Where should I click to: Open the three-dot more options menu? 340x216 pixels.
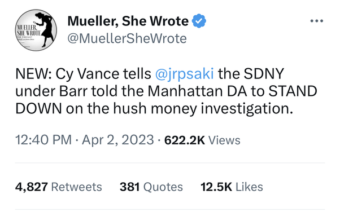317,21
